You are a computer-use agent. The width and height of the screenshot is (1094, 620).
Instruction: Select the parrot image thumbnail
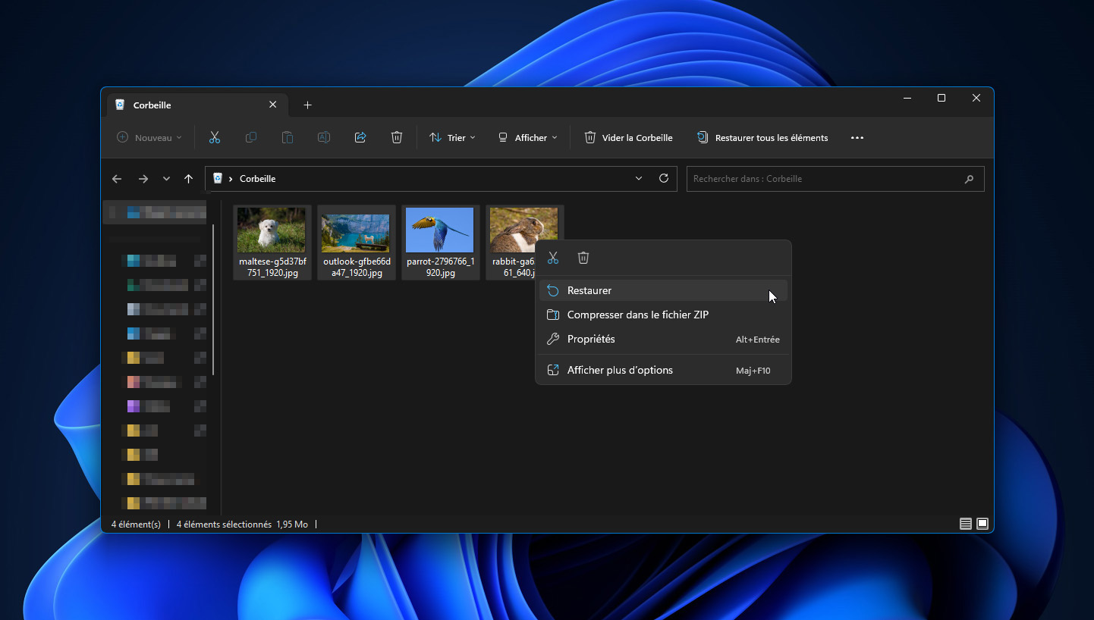pos(440,230)
